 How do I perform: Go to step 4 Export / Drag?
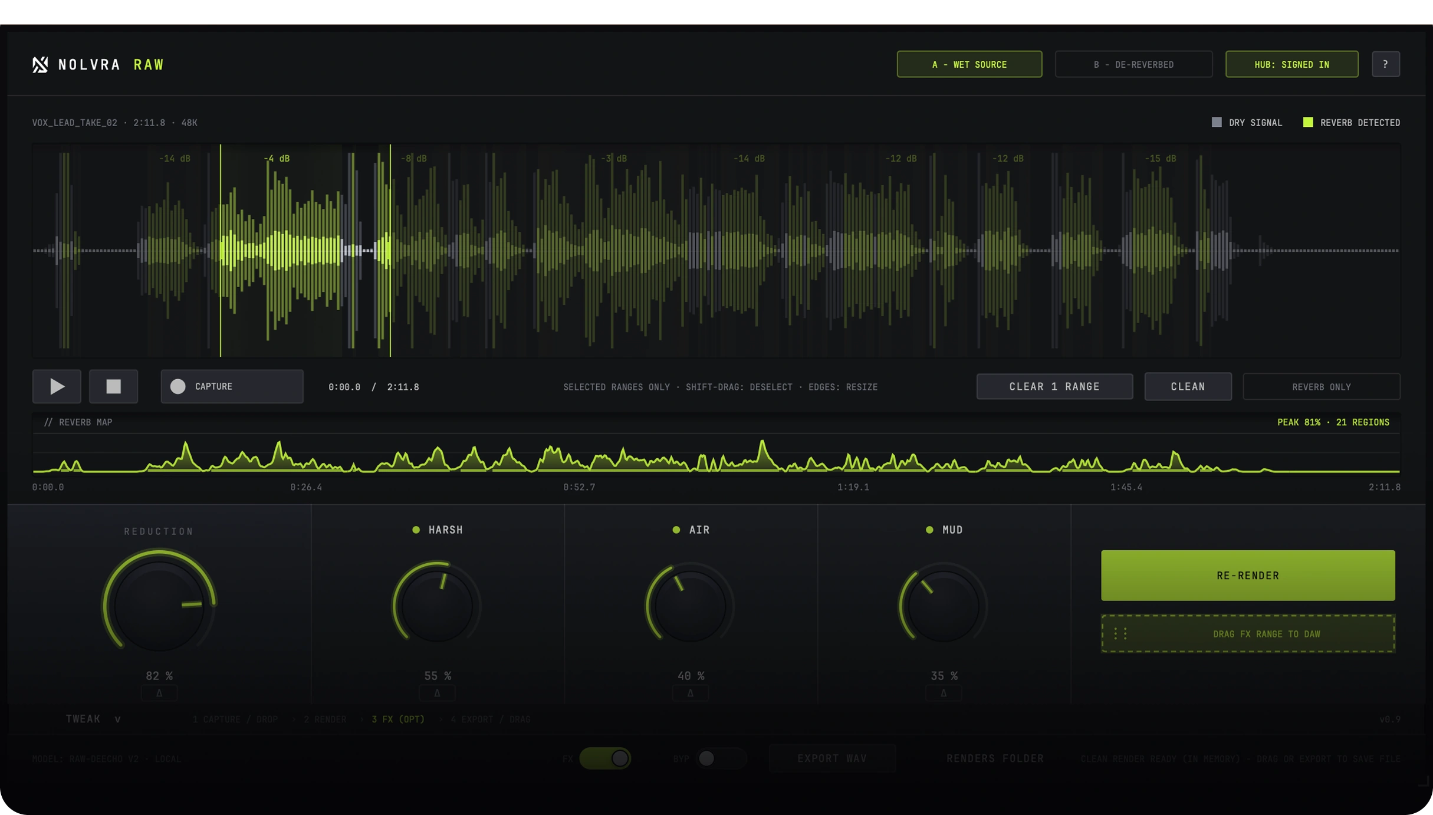[x=491, y=719]
